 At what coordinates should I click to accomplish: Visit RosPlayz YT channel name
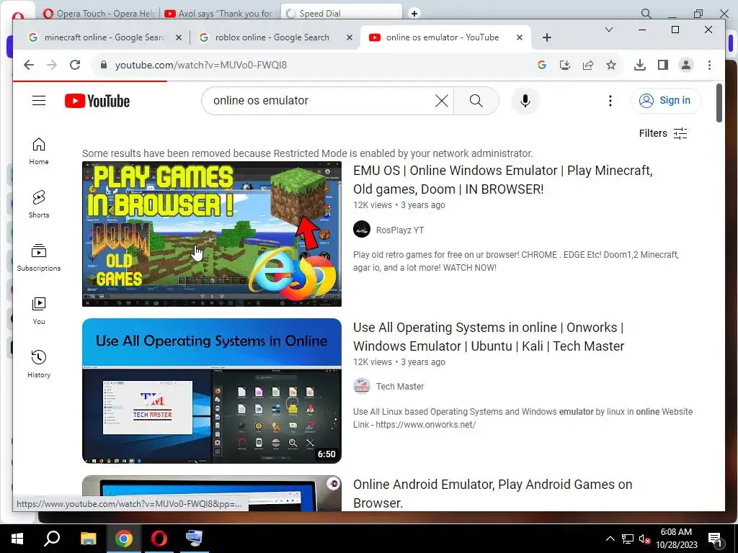pos(399,230)
